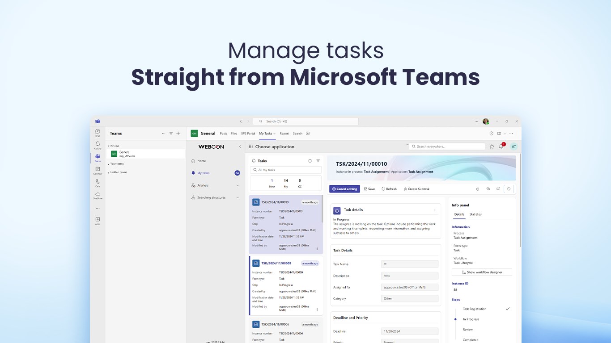Click the Category field showing Other

pos(410,298)
